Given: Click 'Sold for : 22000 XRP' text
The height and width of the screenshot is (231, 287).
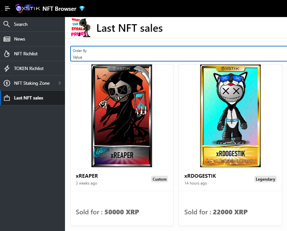Looking at the screenshot, I should 216,212.
